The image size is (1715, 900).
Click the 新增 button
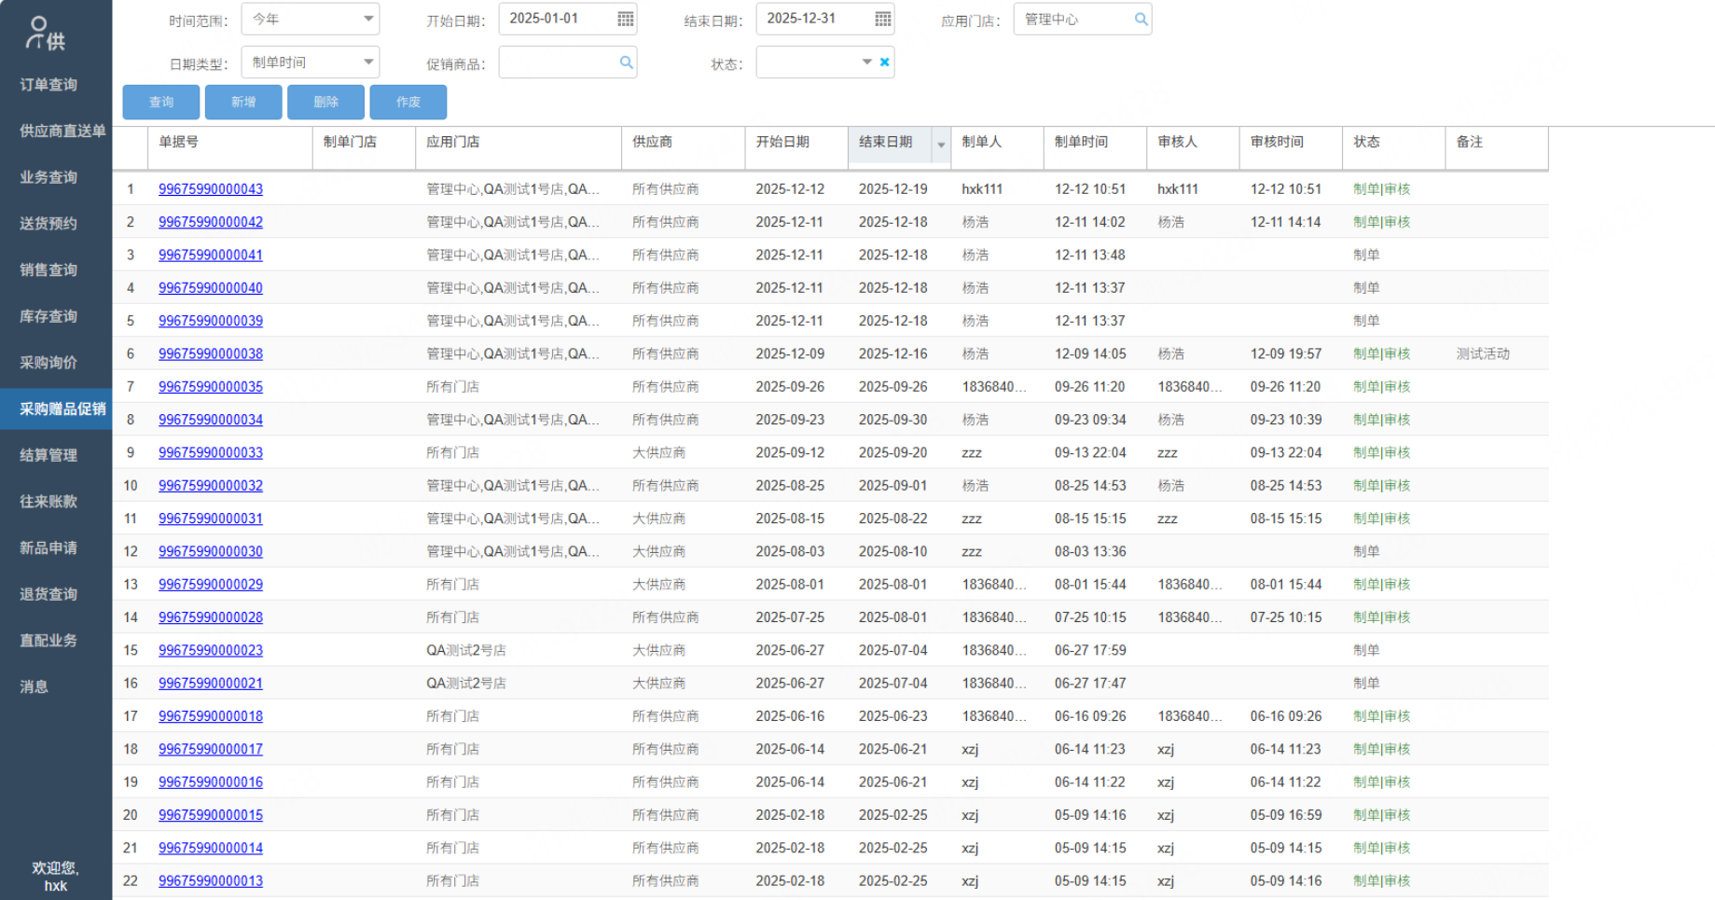tap(243, 103)
